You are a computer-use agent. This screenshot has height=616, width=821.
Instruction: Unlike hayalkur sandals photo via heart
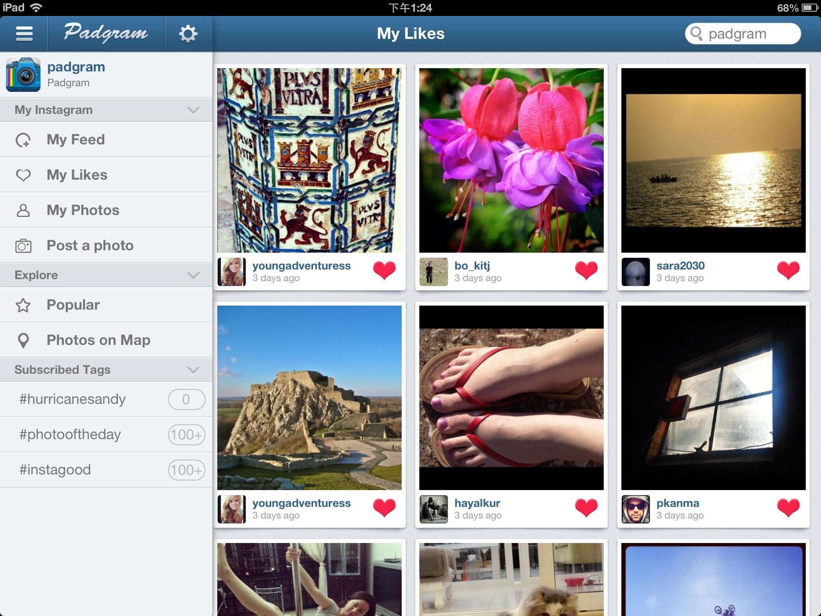586,508
